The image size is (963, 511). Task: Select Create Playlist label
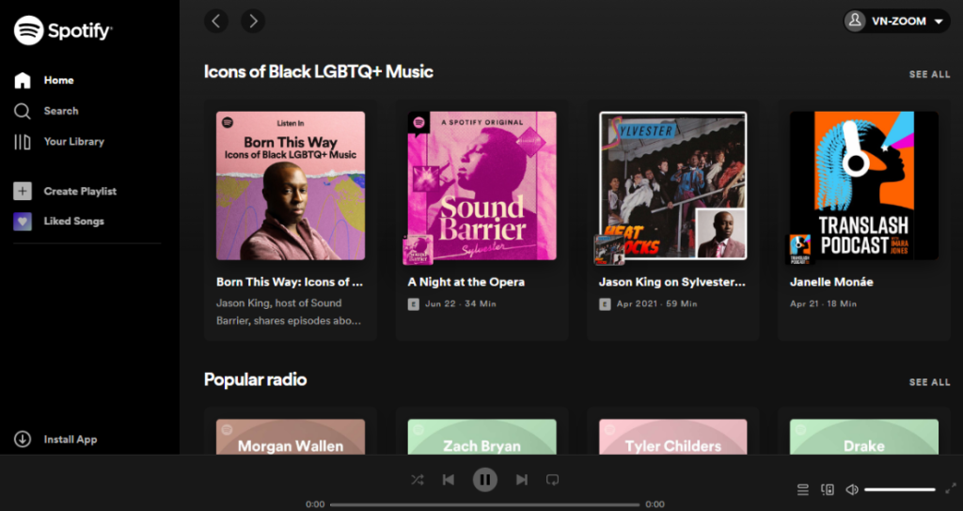pyautogui.click(x=80, y=192)
